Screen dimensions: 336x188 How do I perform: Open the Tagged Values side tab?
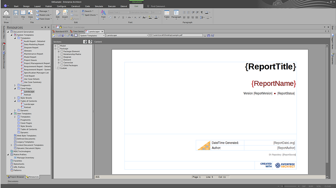coord(333,41)
